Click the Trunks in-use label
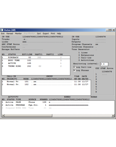The width and height of the screenshot is (116, 147). coord(6,39)
